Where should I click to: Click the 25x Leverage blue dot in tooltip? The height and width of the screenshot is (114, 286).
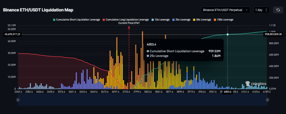pos(148,56)
